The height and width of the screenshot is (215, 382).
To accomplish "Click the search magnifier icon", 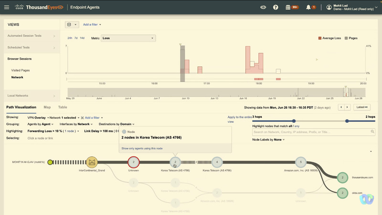I will [x=372, y=132].
